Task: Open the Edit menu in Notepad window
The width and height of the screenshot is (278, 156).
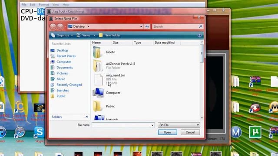Action: (x=33, y=5)
